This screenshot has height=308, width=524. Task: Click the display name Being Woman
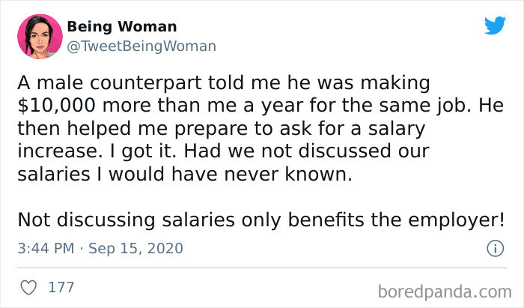122,27
